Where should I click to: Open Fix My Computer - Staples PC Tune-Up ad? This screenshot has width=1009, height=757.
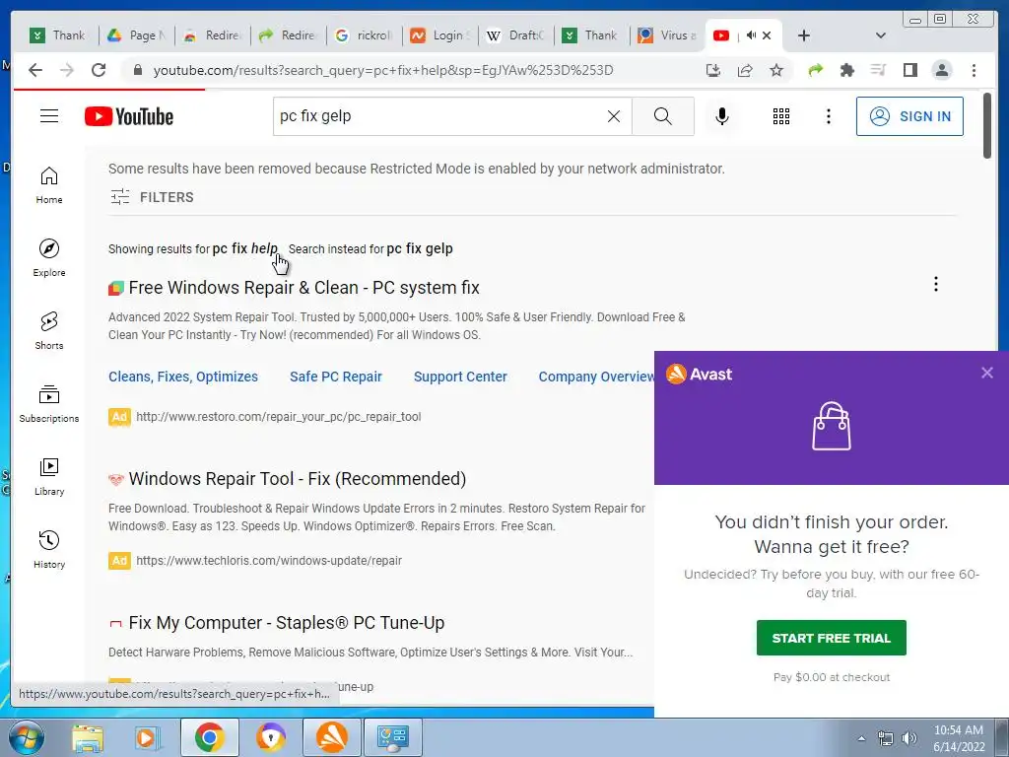click(287, 623)
